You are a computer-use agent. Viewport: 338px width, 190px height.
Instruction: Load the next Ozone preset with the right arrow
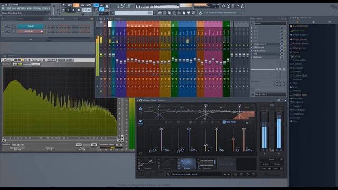pos(229,174)
